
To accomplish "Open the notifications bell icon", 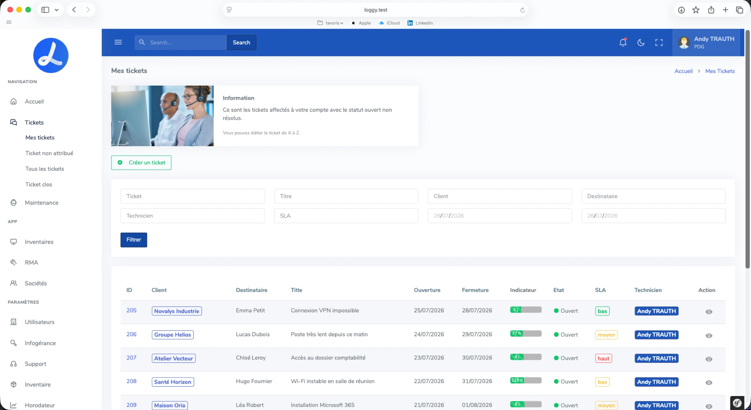I will click(x=623, y=42).
